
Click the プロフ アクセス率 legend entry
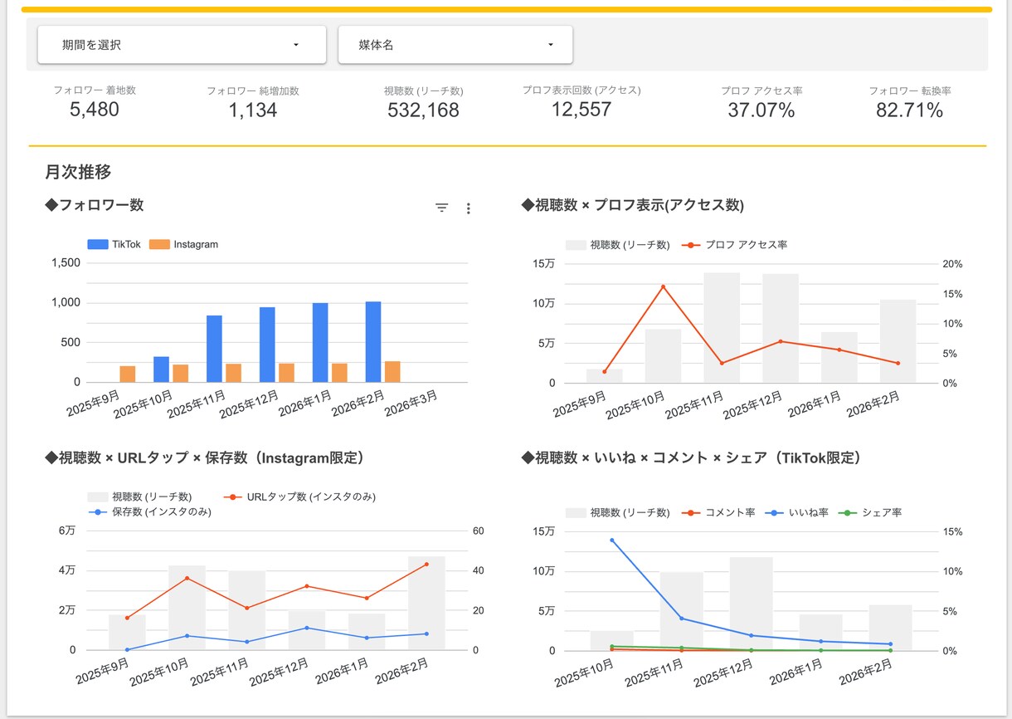[x=733, y=246]
